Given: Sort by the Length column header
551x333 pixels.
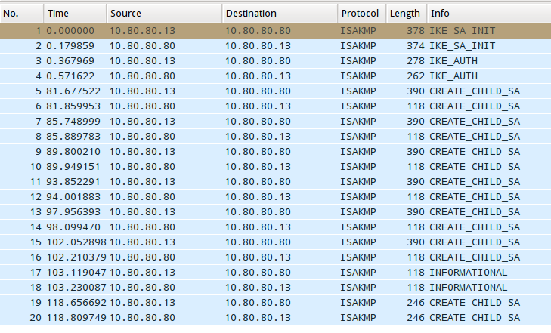Looking at the screenshot, I should point(407,14).
